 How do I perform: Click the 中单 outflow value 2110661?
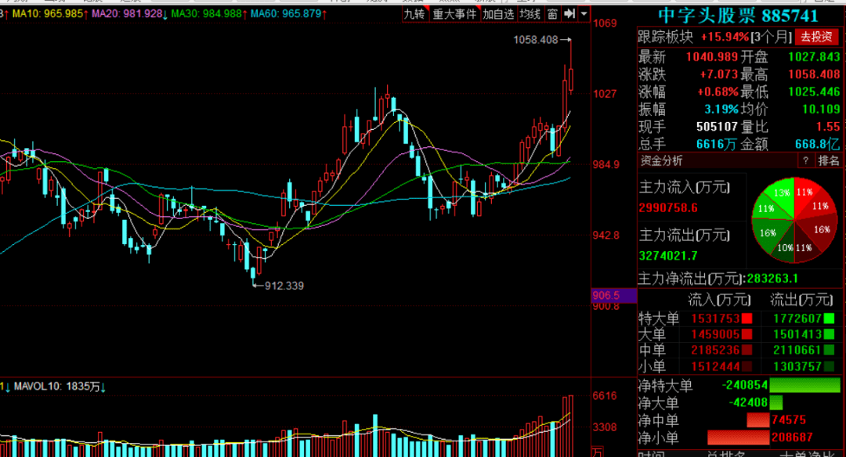pyautogui.click(x=797, y=351)
